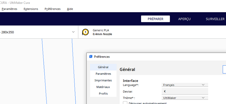This screenshot has height=104, width=226.
Task: Open Generic PLA 0.4mm Nozzle configuration
Action: click(102, 32)
